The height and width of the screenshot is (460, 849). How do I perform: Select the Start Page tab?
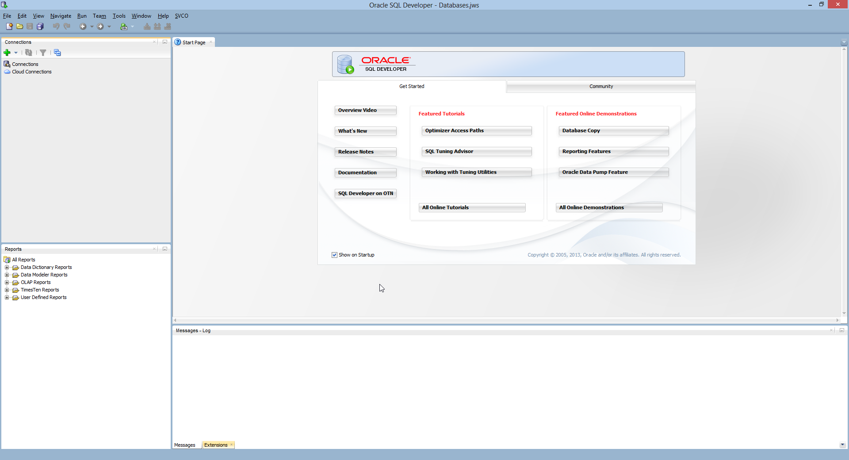pos(194,42)
